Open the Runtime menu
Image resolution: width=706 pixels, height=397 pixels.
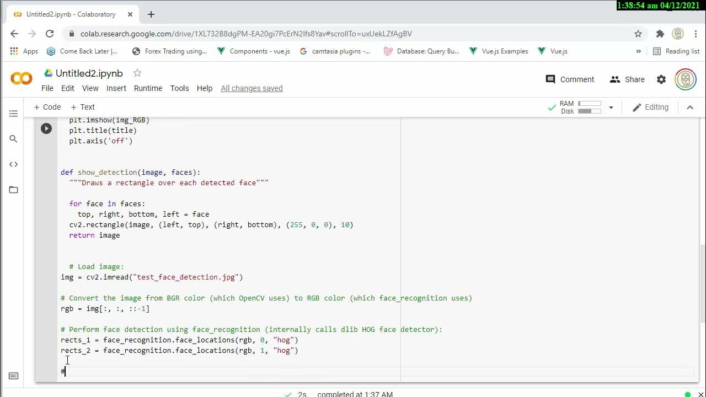[x=148, y=88]
